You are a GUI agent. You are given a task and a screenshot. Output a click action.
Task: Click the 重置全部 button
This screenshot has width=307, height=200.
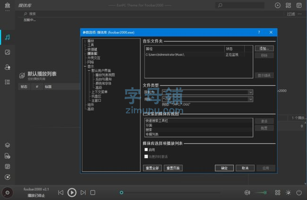[153, 168]
